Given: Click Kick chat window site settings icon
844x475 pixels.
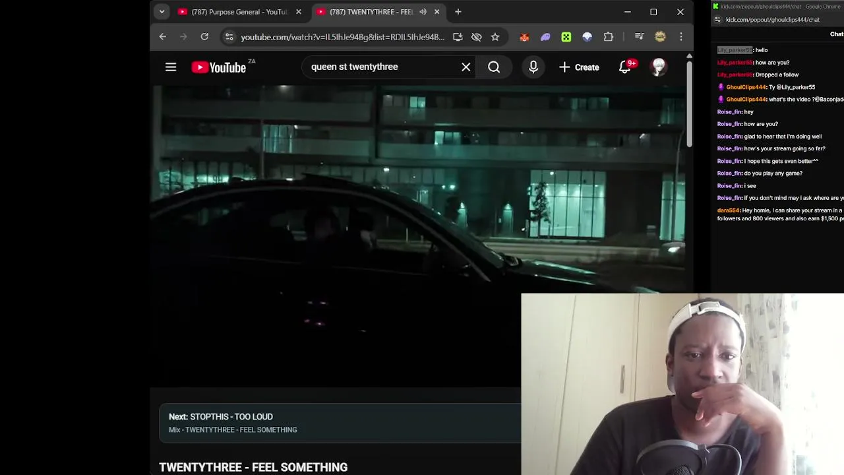Looking at the screenshot, I should tap(717, 20).
